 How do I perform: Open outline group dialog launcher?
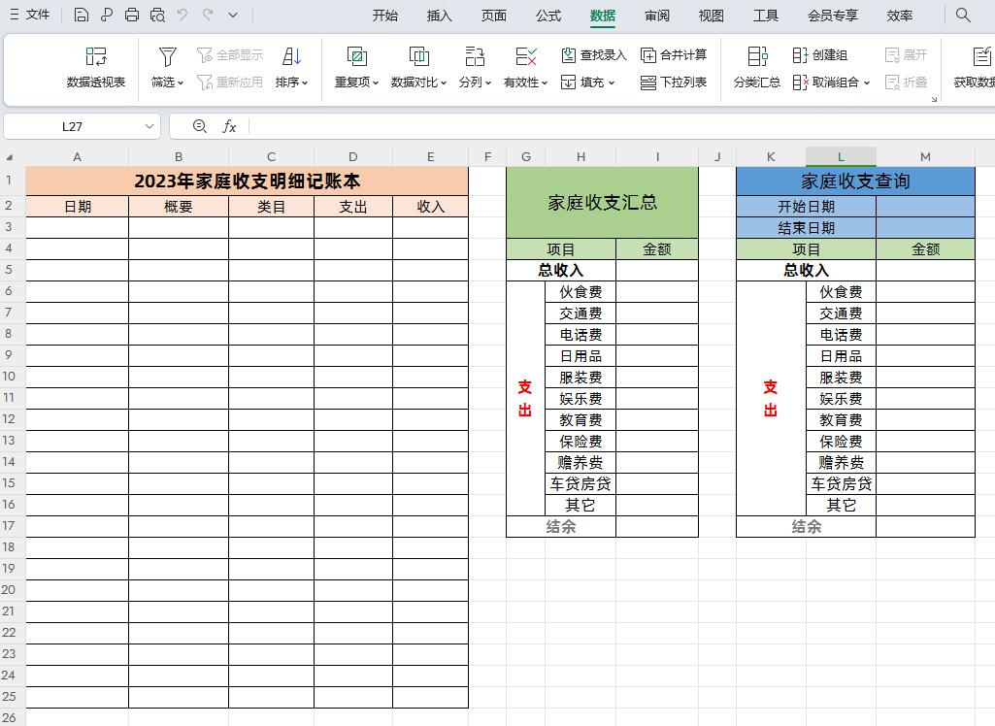[x=934, y=99]
